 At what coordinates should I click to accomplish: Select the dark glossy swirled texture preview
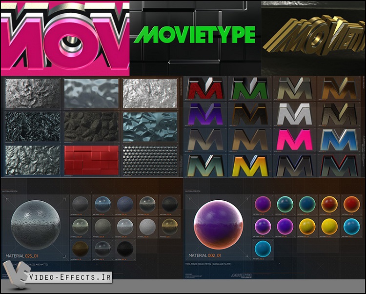pyautogui.click(x=33, y=127)
